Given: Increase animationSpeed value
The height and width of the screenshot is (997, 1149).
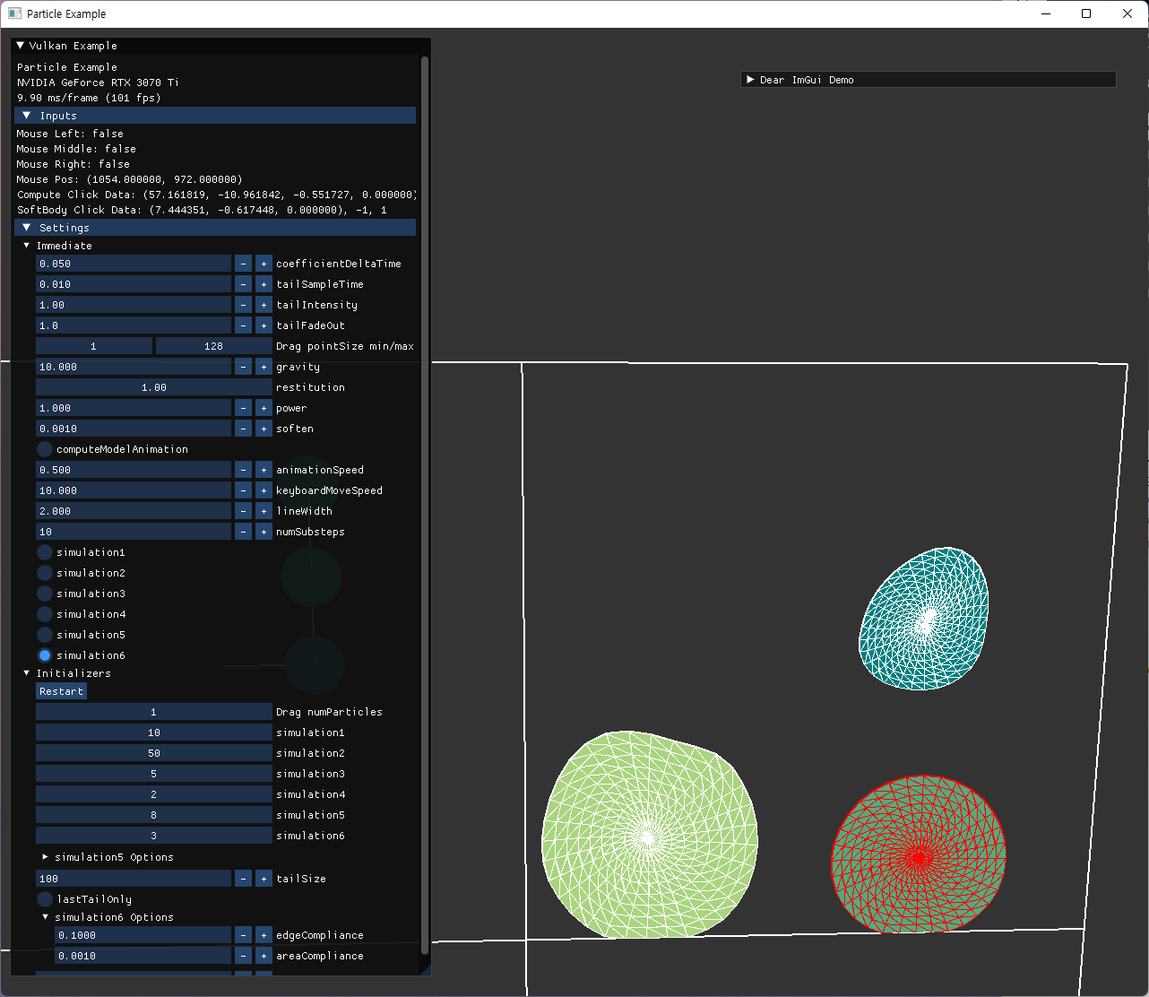Looking at the screenshot, I should coord(263,470).
